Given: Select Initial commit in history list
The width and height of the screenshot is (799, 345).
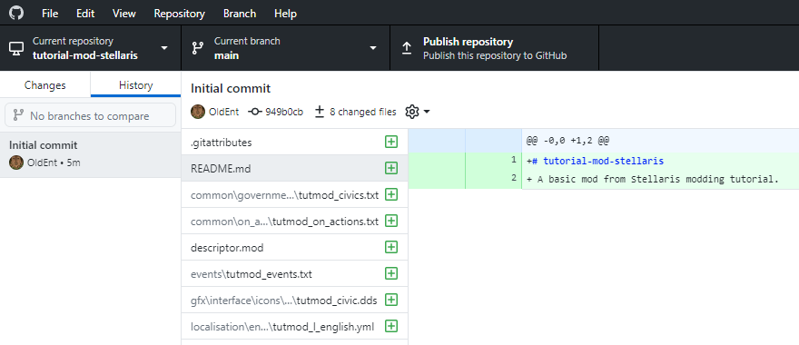Looking at the screenshot, I should pos(90,154).
